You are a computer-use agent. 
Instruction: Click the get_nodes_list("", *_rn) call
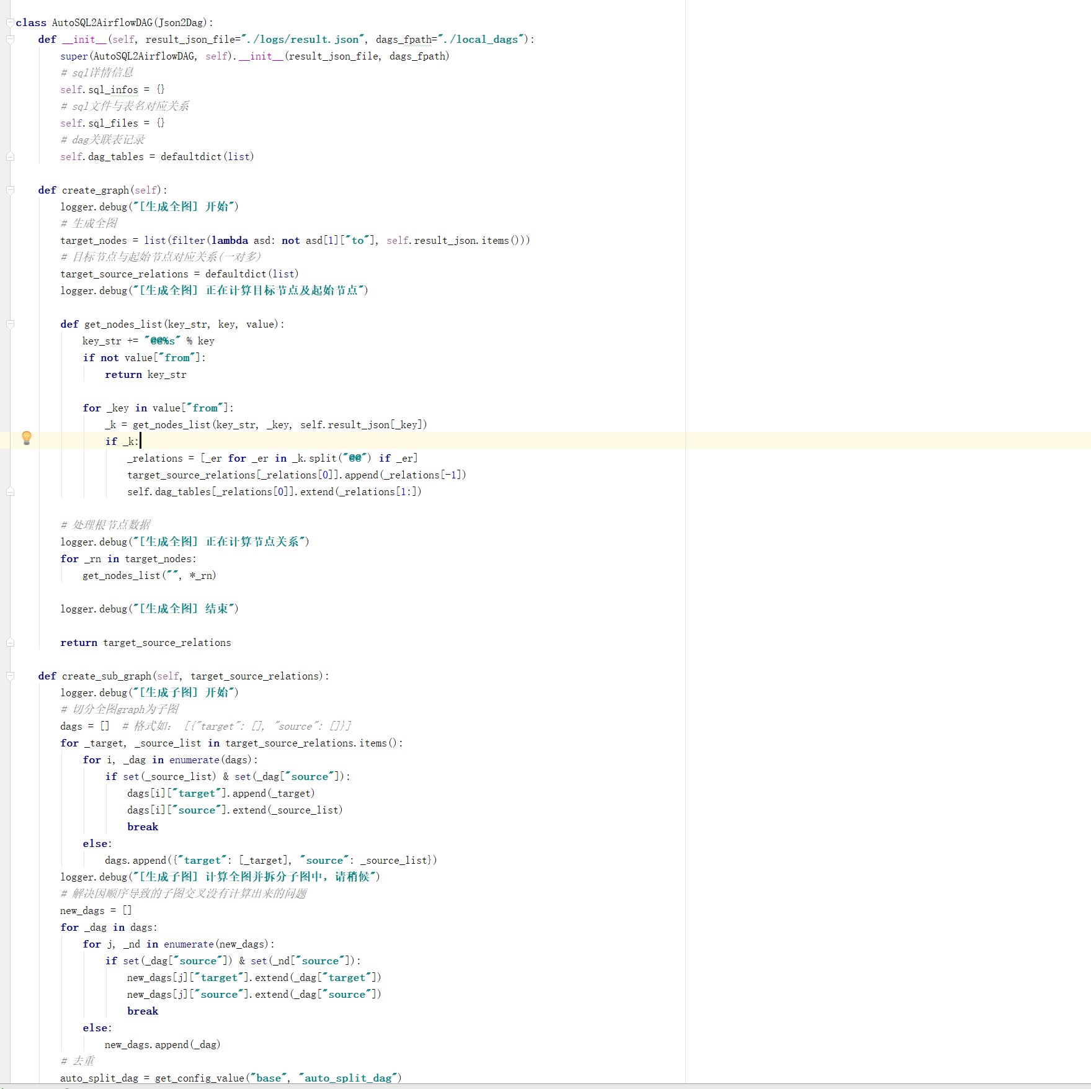point(149,575)
